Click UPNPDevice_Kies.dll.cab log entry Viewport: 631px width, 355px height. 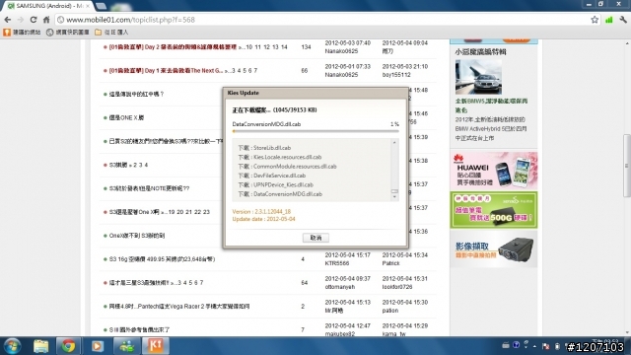276,184
